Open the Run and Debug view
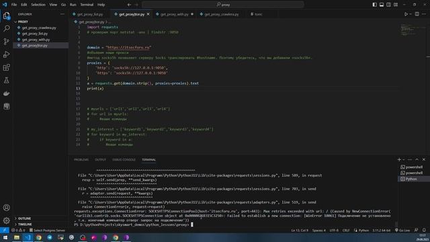The width and height of the screenshot is (430, 242). 6,54
